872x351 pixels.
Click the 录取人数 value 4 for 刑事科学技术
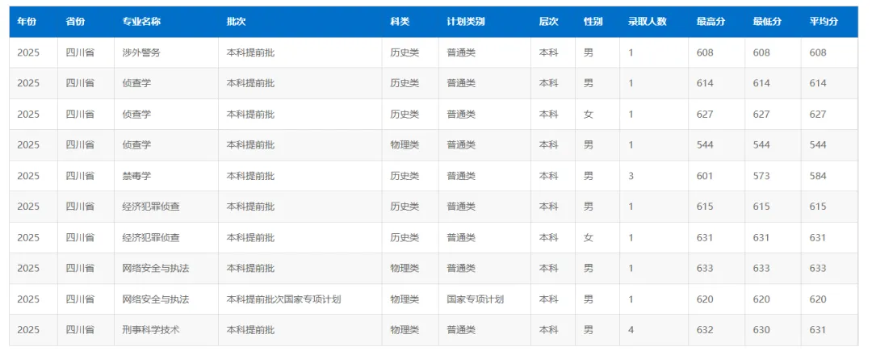pyautogui.click(x=631, y=330)
